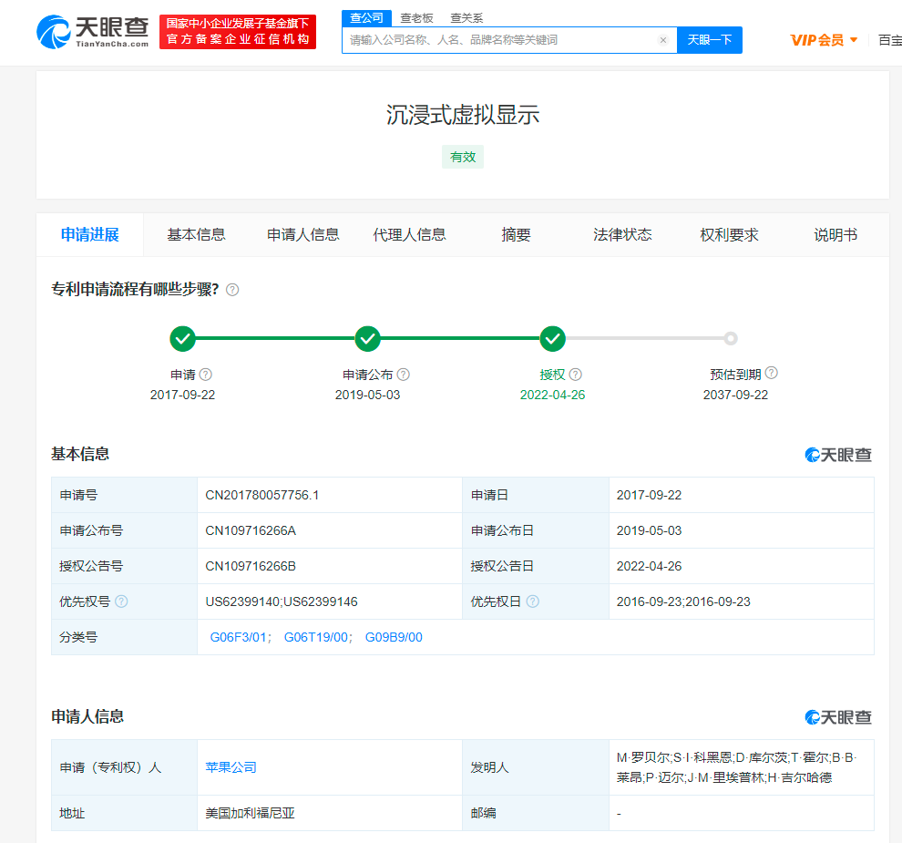Click the VIP会员 label

point(817,40)
